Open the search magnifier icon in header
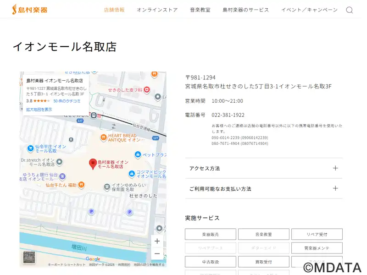Image resolution: width=367 pixels, height=275 pixels. tap(349, 10)
